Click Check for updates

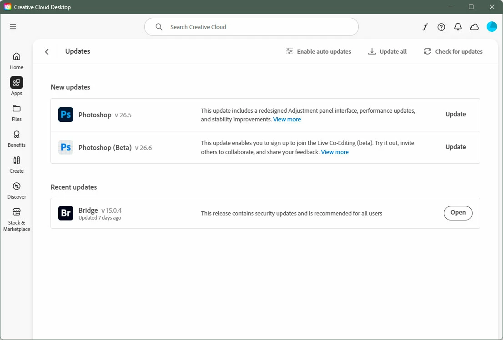pyautogui.click(x=453, y=51)
